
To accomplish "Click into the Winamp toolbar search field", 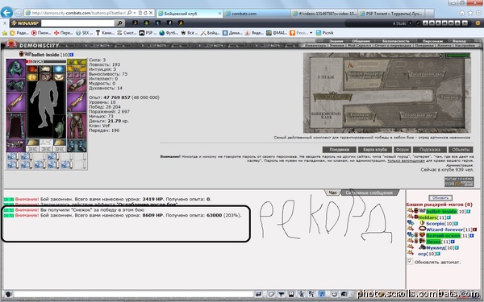I will pyautogui.click(x=77, y=23).
